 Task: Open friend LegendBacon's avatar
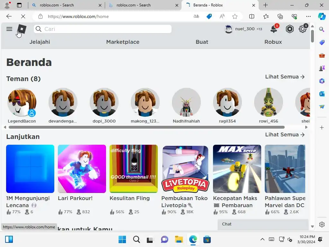[x=22, y=102]
